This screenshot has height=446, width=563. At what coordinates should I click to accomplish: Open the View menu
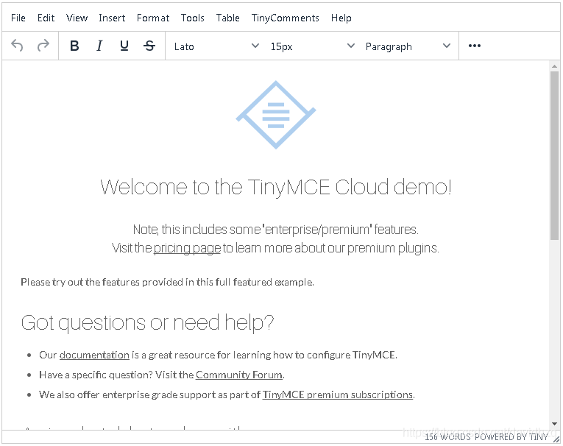(x=77, y=18)
